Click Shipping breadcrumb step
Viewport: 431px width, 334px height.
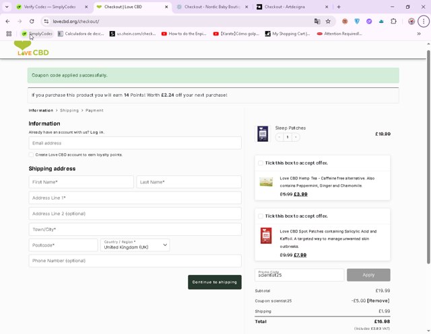[x=69, y=110]
